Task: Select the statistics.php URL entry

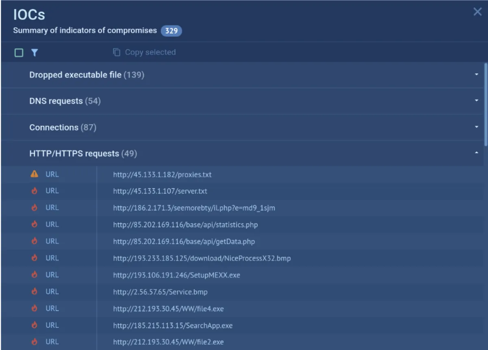Action: click(x=185, y=224)
